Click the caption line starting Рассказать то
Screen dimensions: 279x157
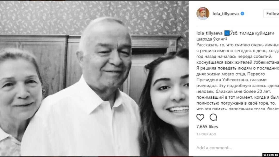click(x=238, y=45)
